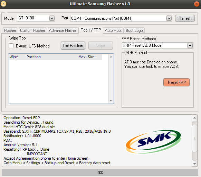Image resolution: width=201 pixels, height=177 pixels.
Task: Click the 0% progress bar
Action: pos(100,172)
